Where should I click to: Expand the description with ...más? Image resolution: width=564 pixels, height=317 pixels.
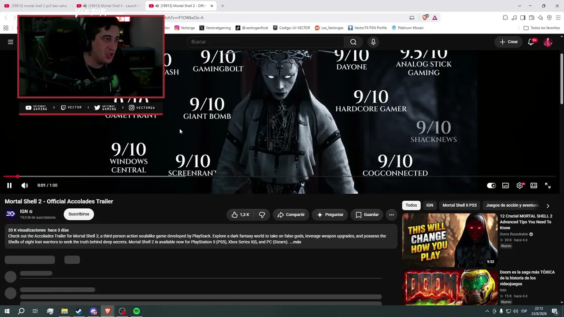pyautogui.click(x=295, y=242)
